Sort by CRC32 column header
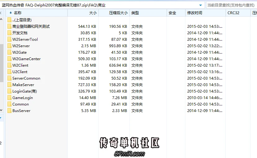 click(x=238, y=13)
